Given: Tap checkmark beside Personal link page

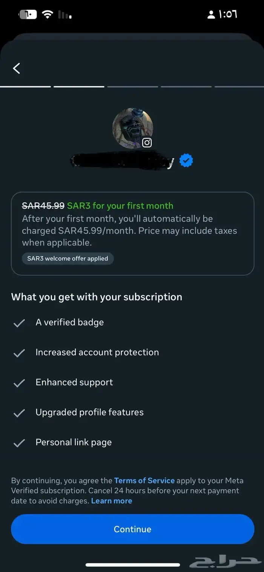Looking at the screenshot, I should tap(19, 443).
